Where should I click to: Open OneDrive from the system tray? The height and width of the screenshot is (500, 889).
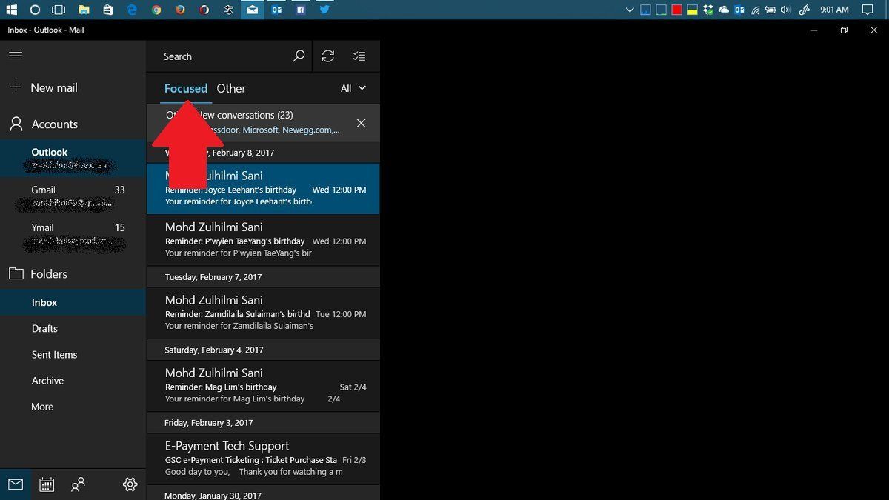coord(725,10)
